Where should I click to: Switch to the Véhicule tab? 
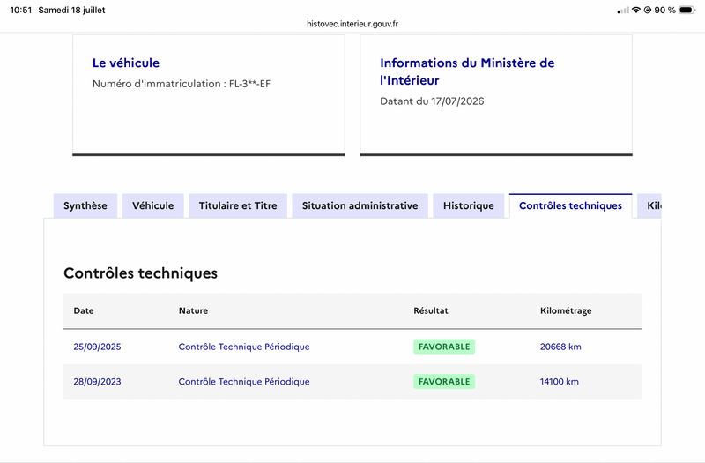click(152, 206)
